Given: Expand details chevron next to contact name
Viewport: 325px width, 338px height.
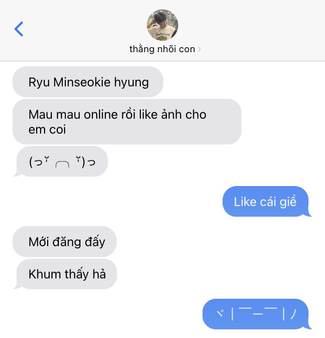Looking at the screenshot, I should pyautogui.click(x=199, y=49).
